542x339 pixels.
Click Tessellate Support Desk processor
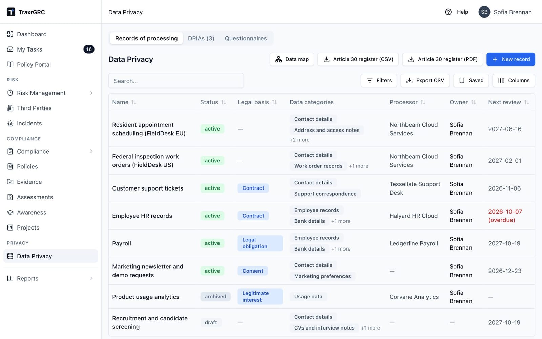[415, 188]
